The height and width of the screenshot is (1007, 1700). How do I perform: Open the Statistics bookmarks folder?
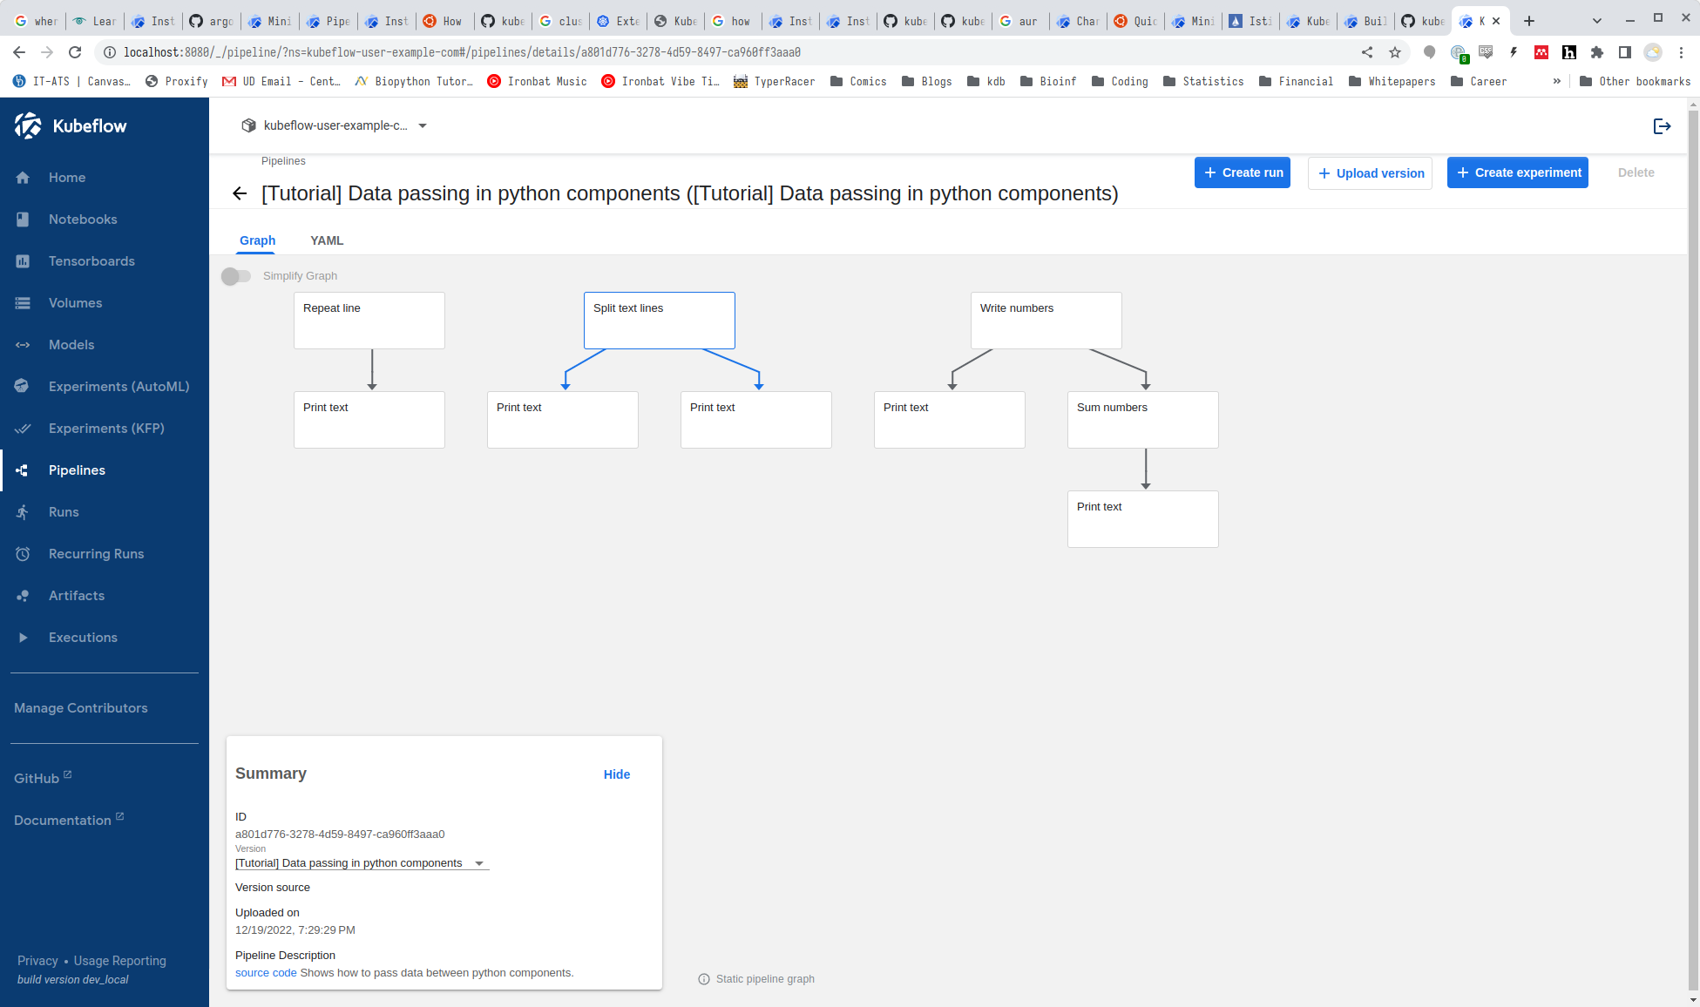1203,81
